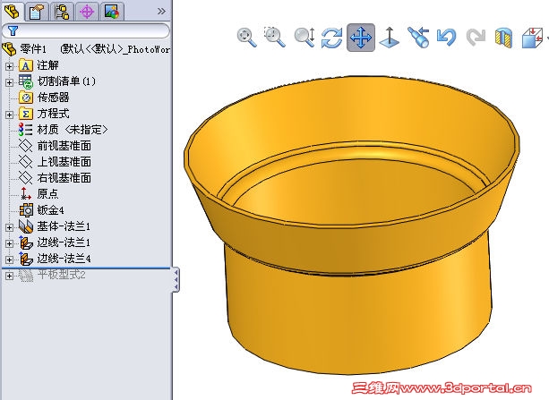Select the 方程式 equations folder
549x400 pixels.
point(53,114)
